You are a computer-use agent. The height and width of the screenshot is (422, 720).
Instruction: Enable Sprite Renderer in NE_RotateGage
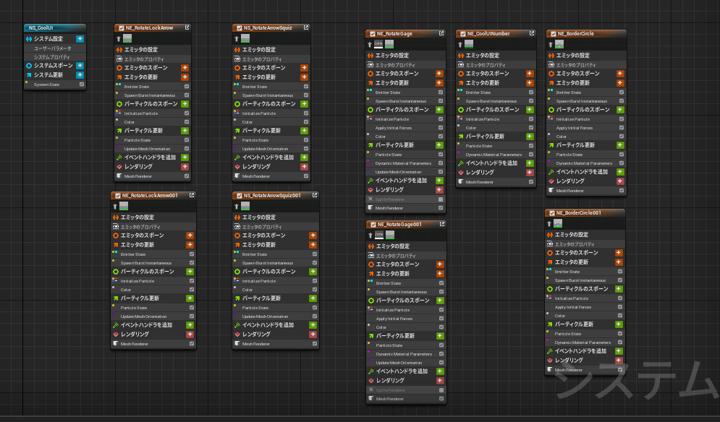tap(441, 199)
